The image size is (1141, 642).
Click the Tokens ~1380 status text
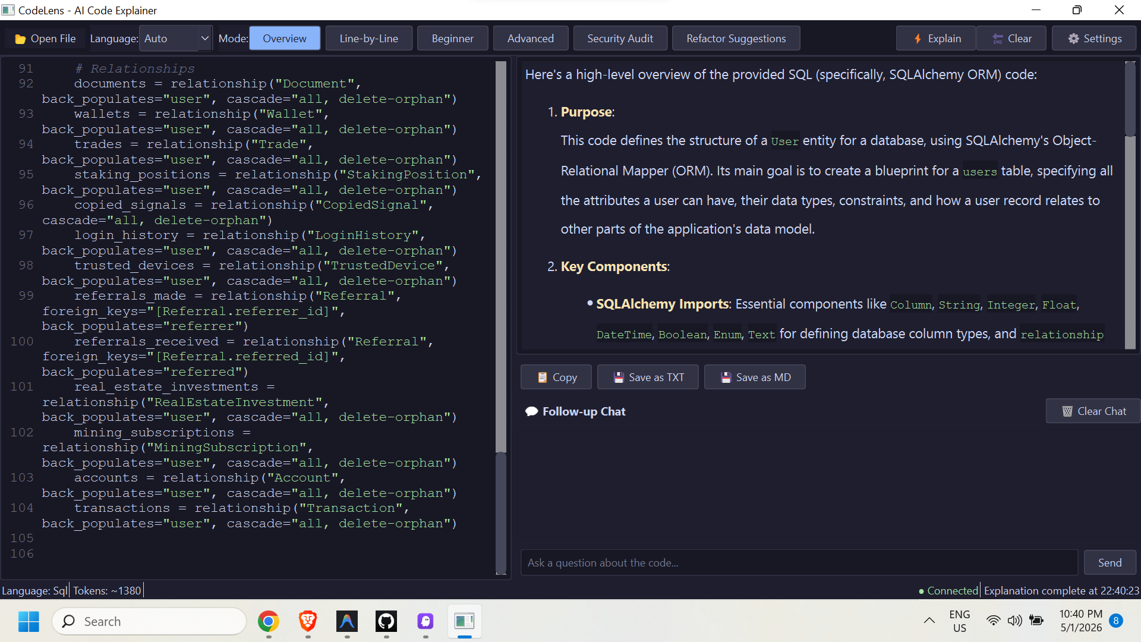[x=107, y=591]
